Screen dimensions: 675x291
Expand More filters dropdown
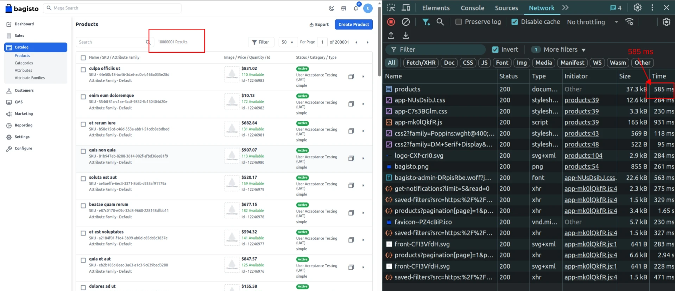point(559,49)
